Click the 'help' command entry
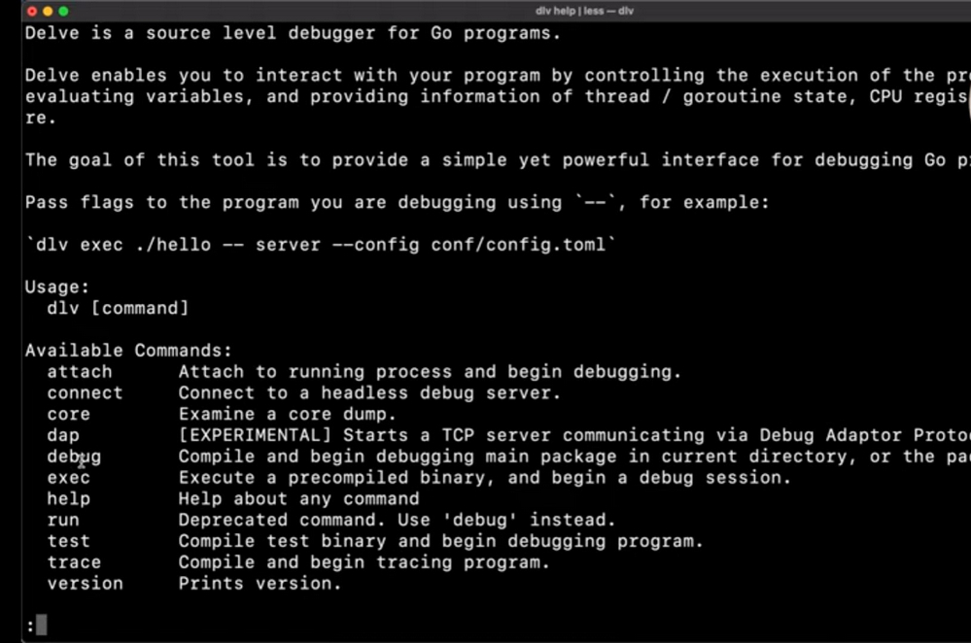The image size is (971, 643). click(68, 499)
